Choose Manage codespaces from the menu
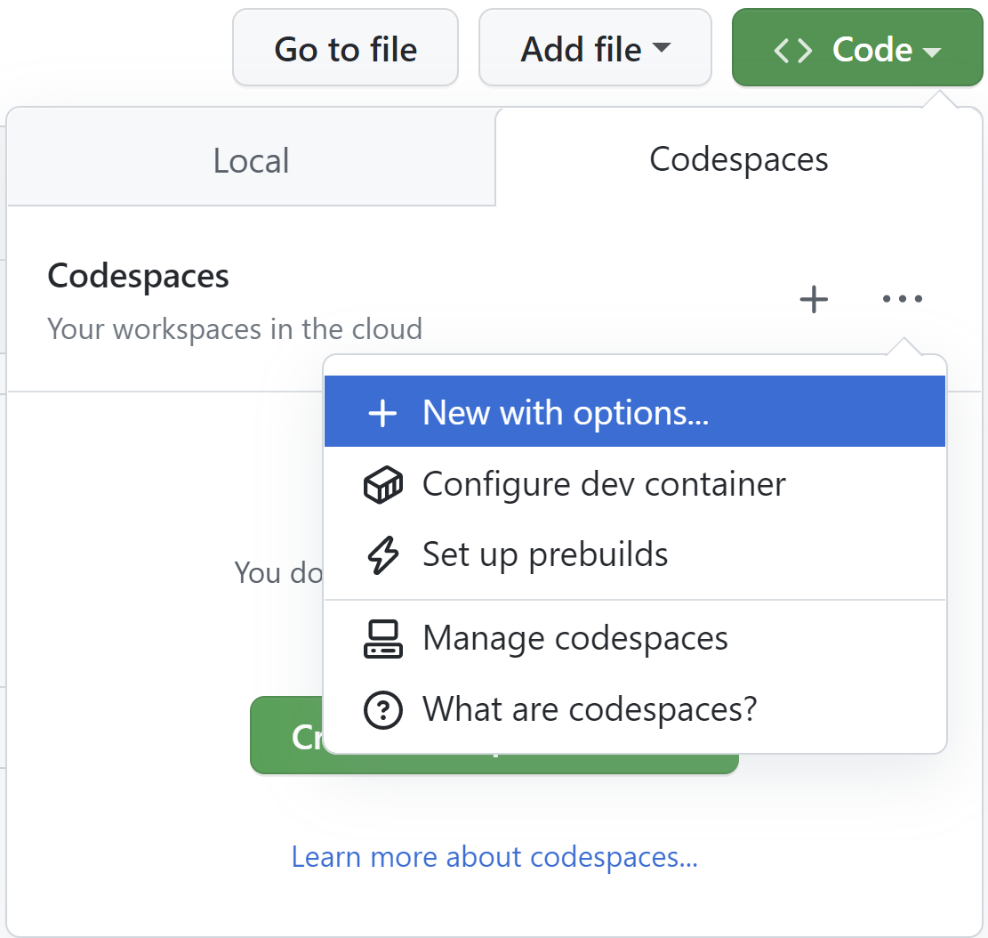Screen dimensions: 988x938 [575, 638]
